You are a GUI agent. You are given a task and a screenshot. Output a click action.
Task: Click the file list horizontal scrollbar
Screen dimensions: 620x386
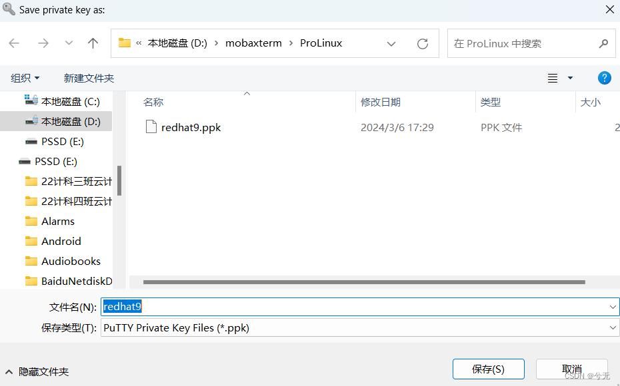[364, 282]
